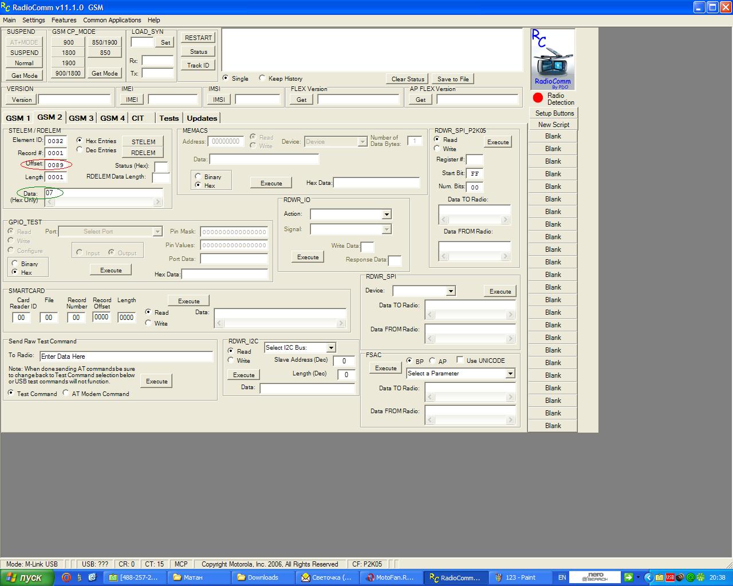The image size is (733, 586).
Task: Click the New Script button
Action: [554, 125]
